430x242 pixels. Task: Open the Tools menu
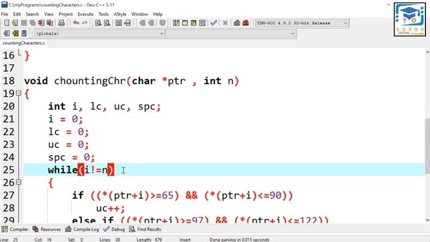point(103,14)
